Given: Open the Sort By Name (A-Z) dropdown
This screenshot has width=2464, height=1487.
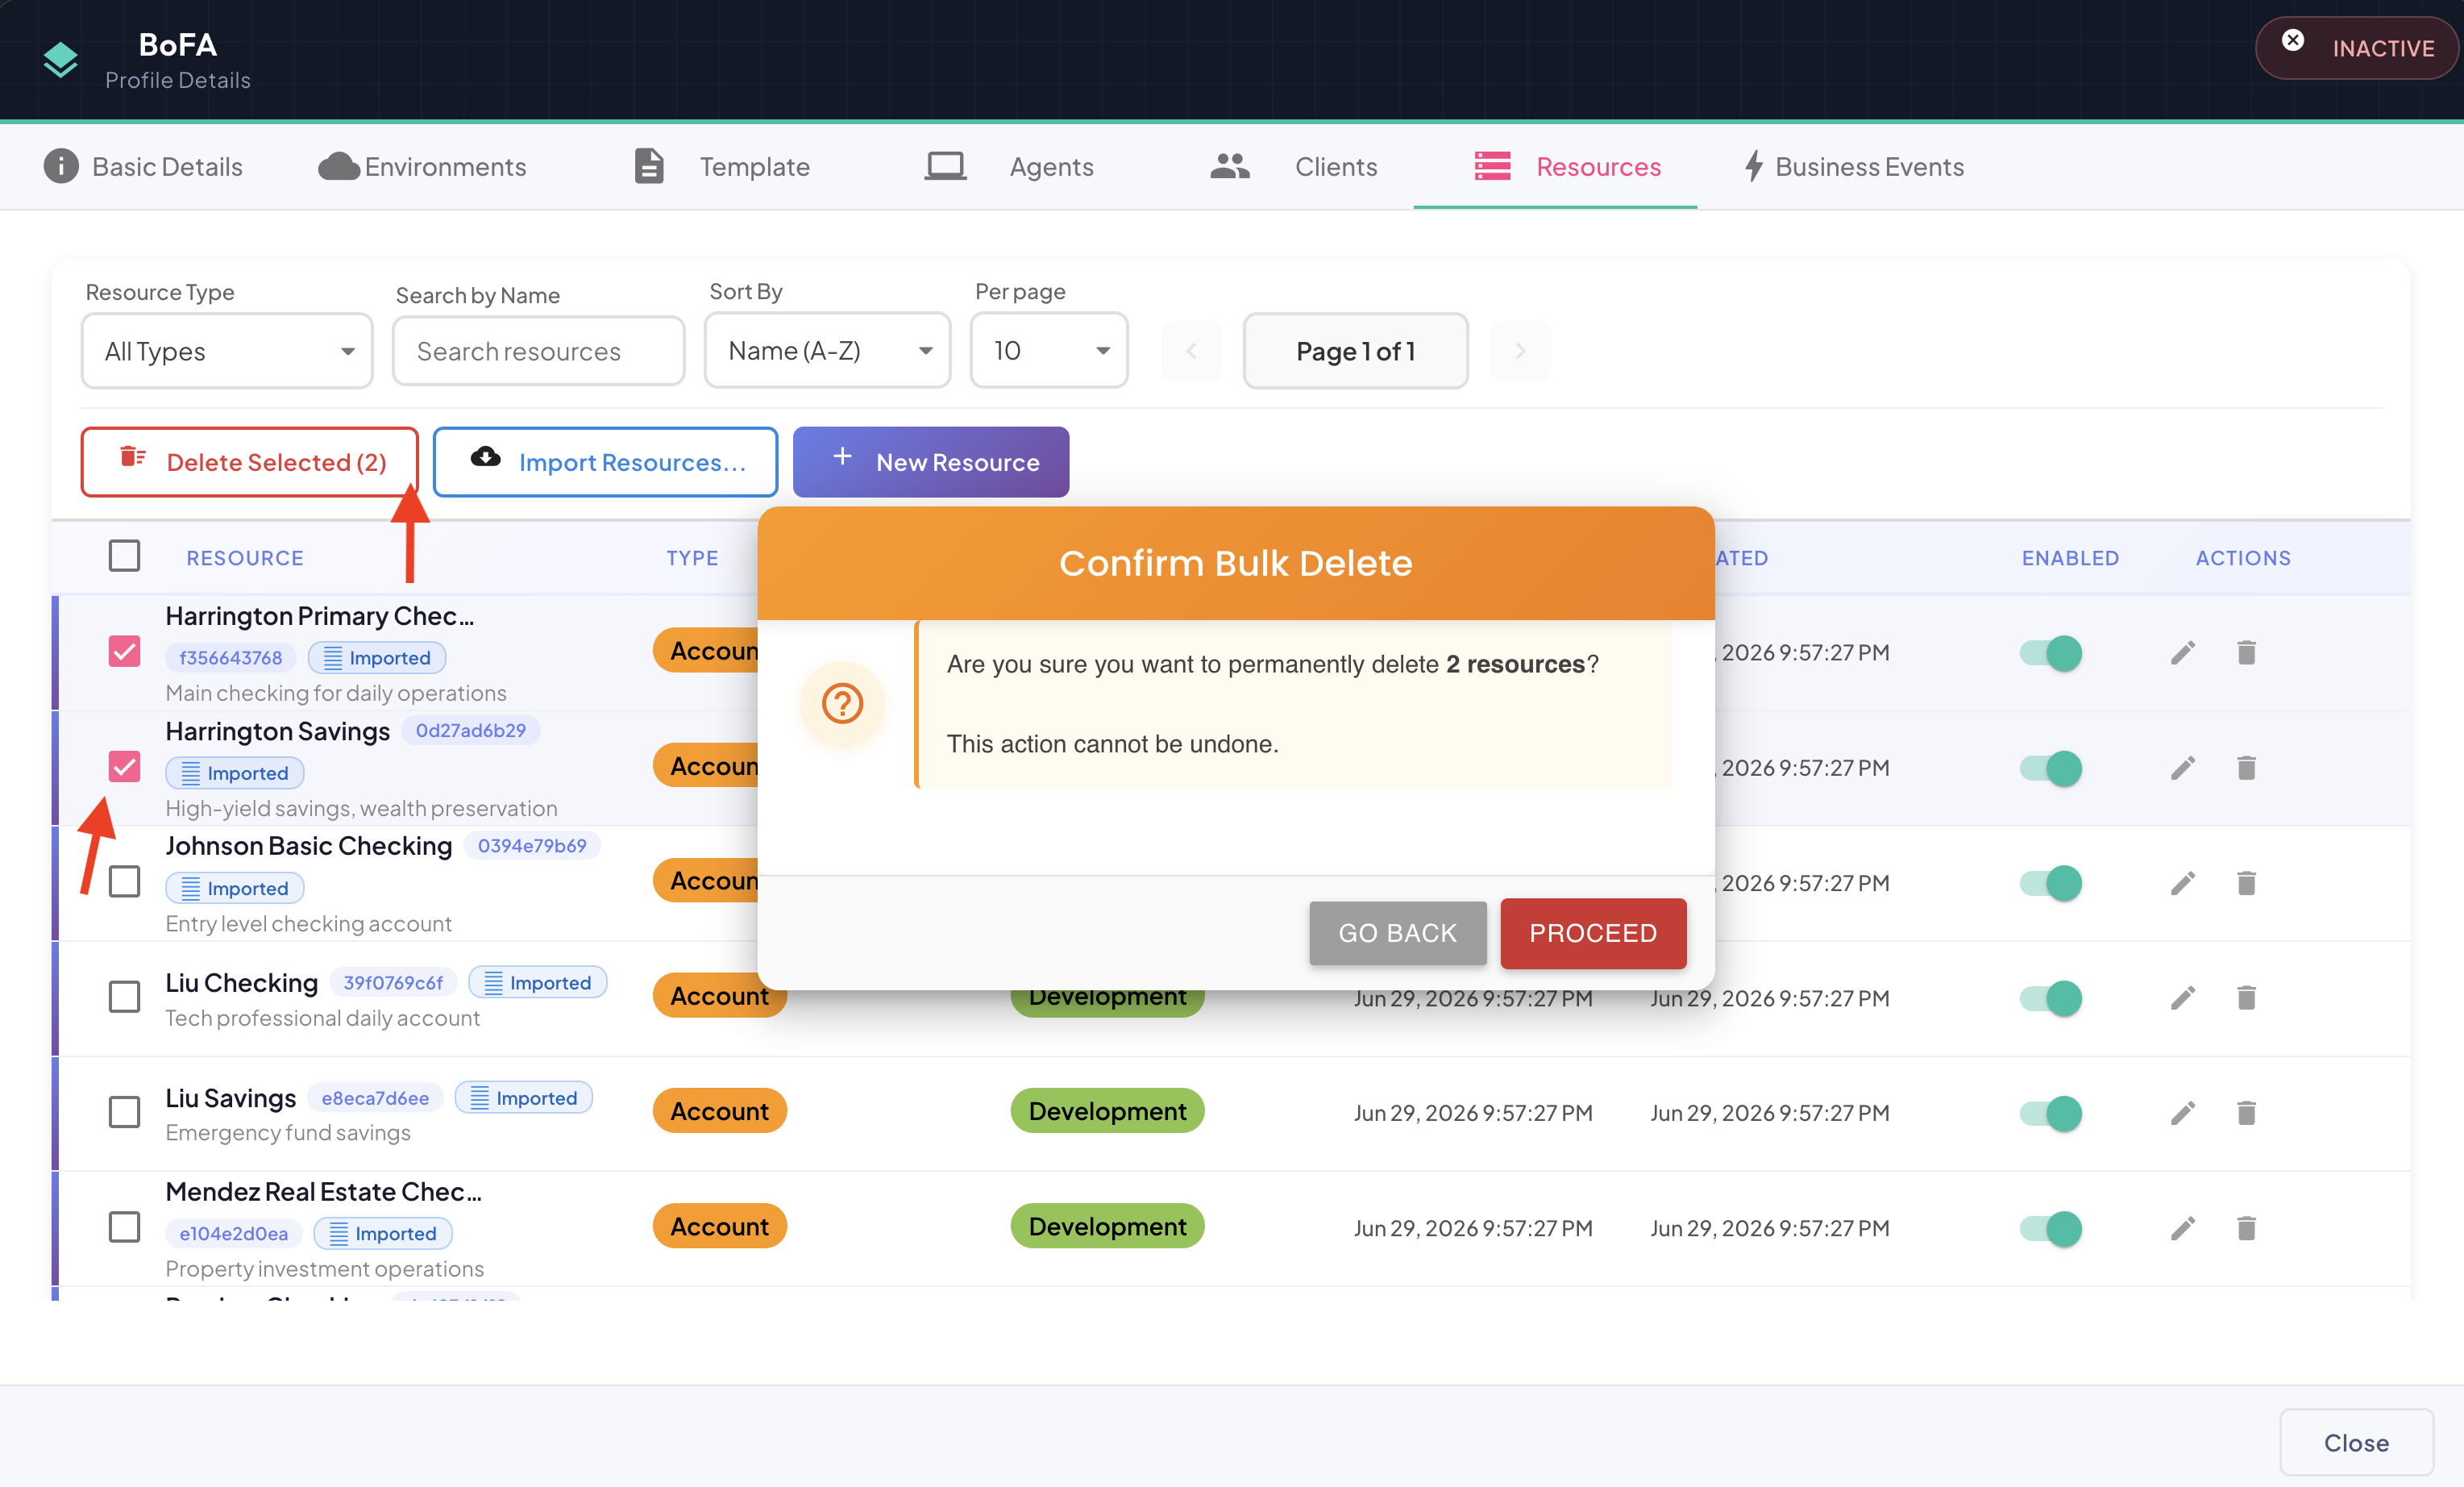Looking at the screenshot, I should click(827, 350).
